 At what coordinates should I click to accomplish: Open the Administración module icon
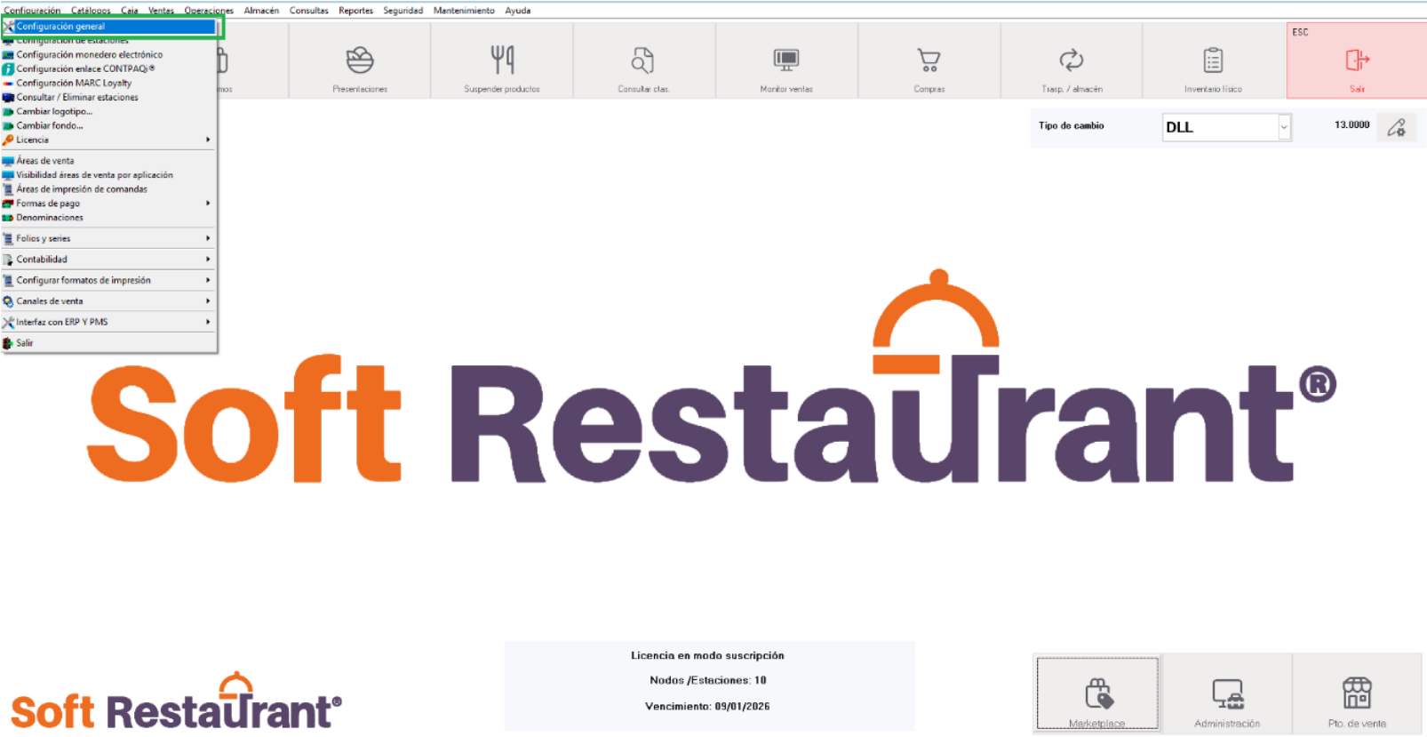tap(1227, 693)
